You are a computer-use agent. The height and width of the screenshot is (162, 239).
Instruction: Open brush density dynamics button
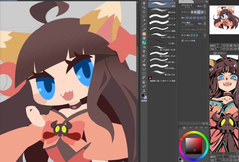pyautogui.click(x=205, y=24)
